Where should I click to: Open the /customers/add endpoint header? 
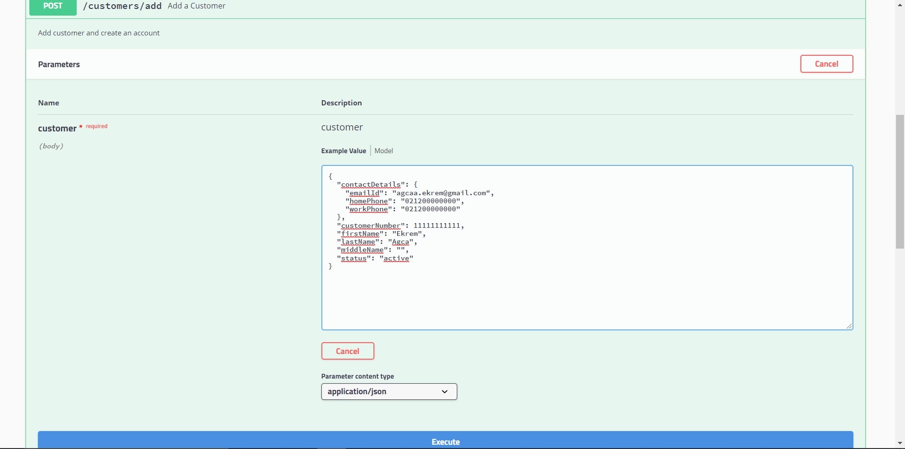pyautogui.click(x=123, y=6)
